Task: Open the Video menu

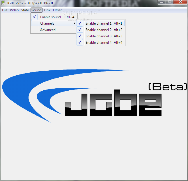Action: pyautogui.click(x=14, y=10)
